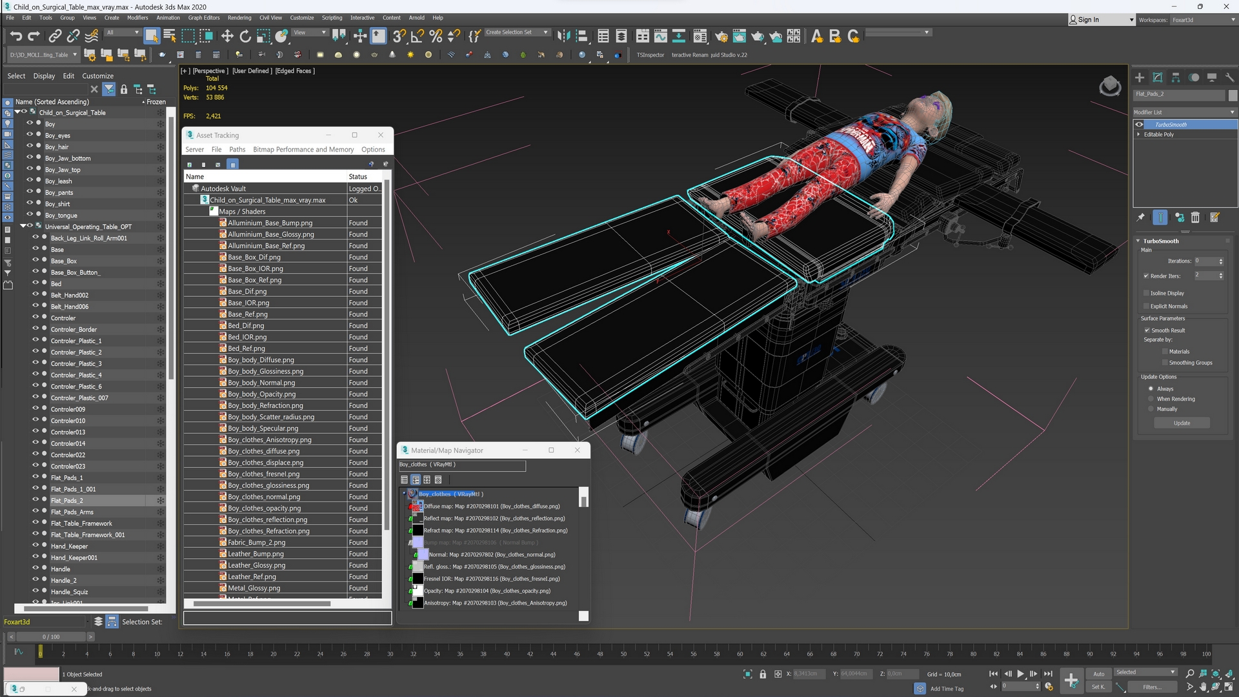The width and height of the screenshot is (1239, 697).
Task: Select Boy_clothes_diffuse.png in material navigator
Action: (x=493, y=505)
